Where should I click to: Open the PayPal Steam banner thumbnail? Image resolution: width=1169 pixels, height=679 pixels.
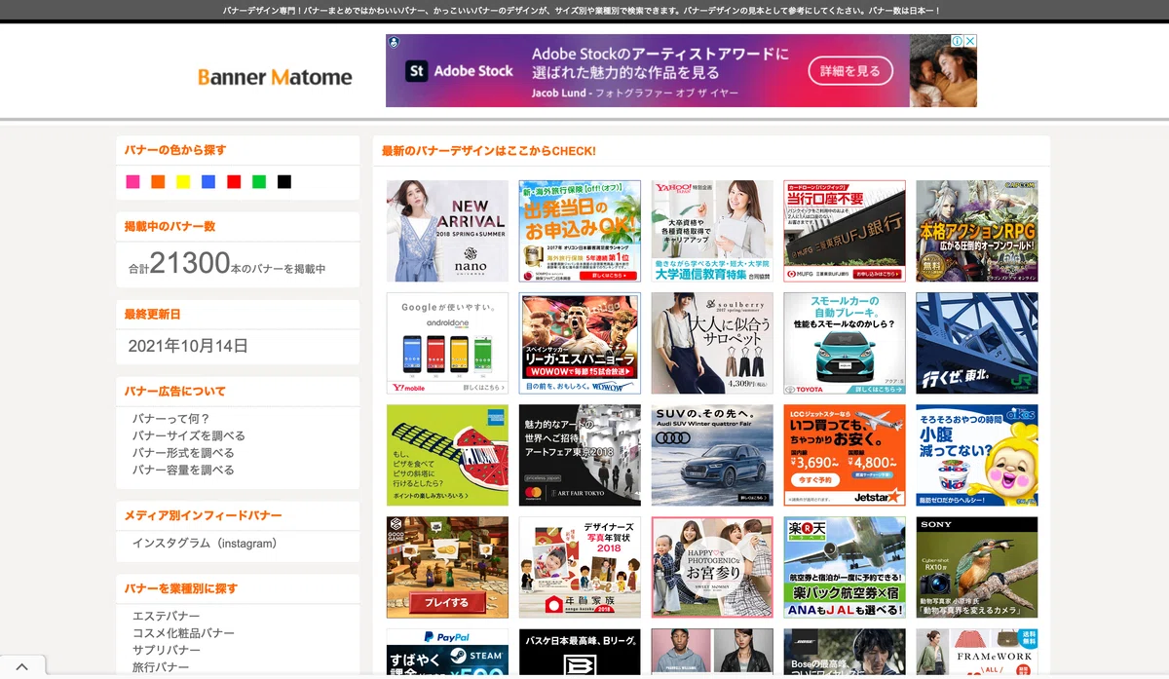[447, 652]
